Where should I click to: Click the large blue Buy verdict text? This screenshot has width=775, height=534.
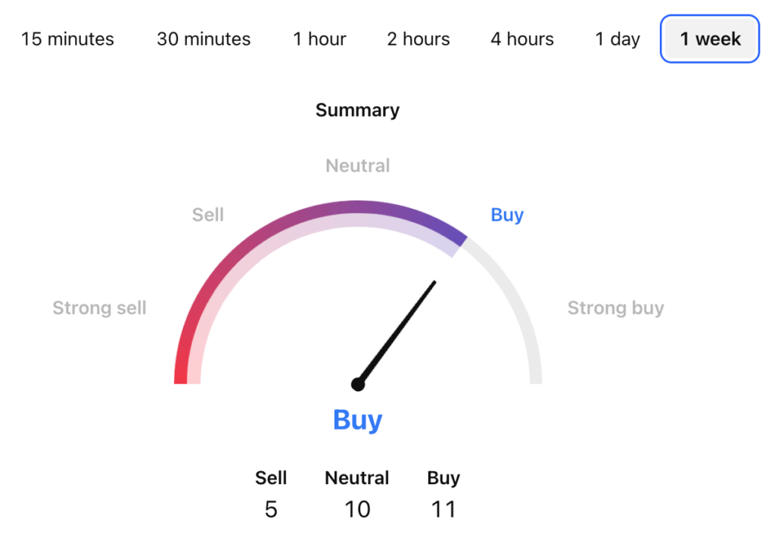357,420
